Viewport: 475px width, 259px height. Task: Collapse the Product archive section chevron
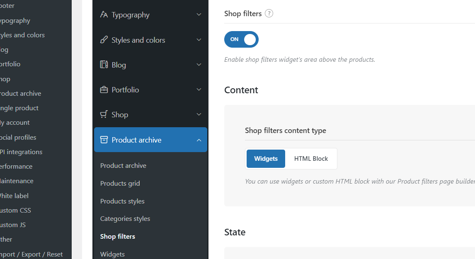(x=199, y=140)
